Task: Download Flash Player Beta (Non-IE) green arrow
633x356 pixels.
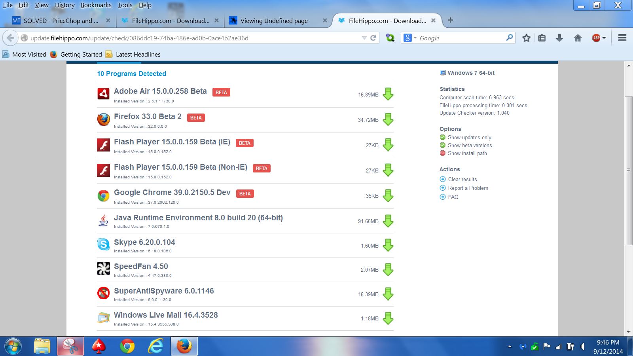Action: [x=388, y=170]
